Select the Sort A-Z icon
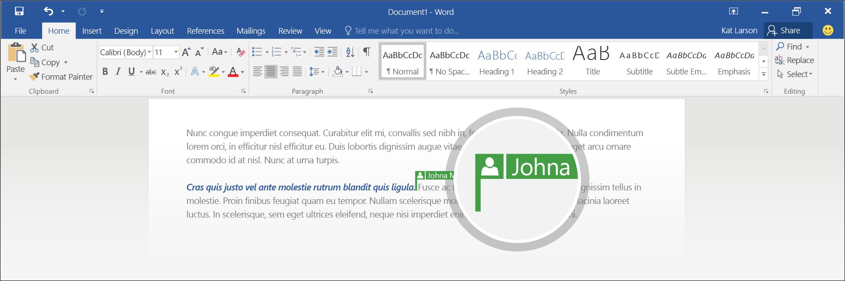845x281 pixels. click(350, 52)
